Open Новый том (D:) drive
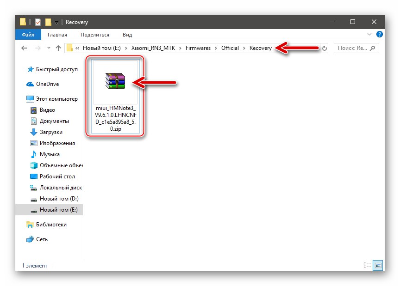This screenshot has height=286, width=400. (59, 199)
